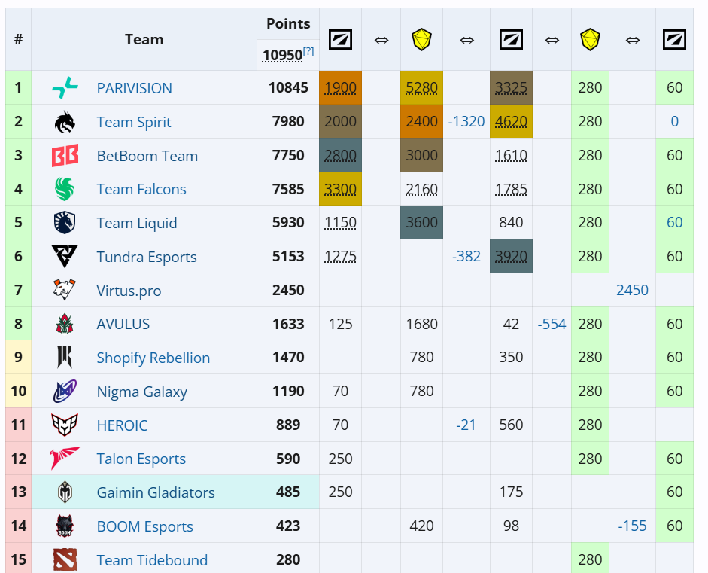The height and width of the screenshot is (573, 708).
Task: Open the Tundra Esports link
Action: coord(147,257)
